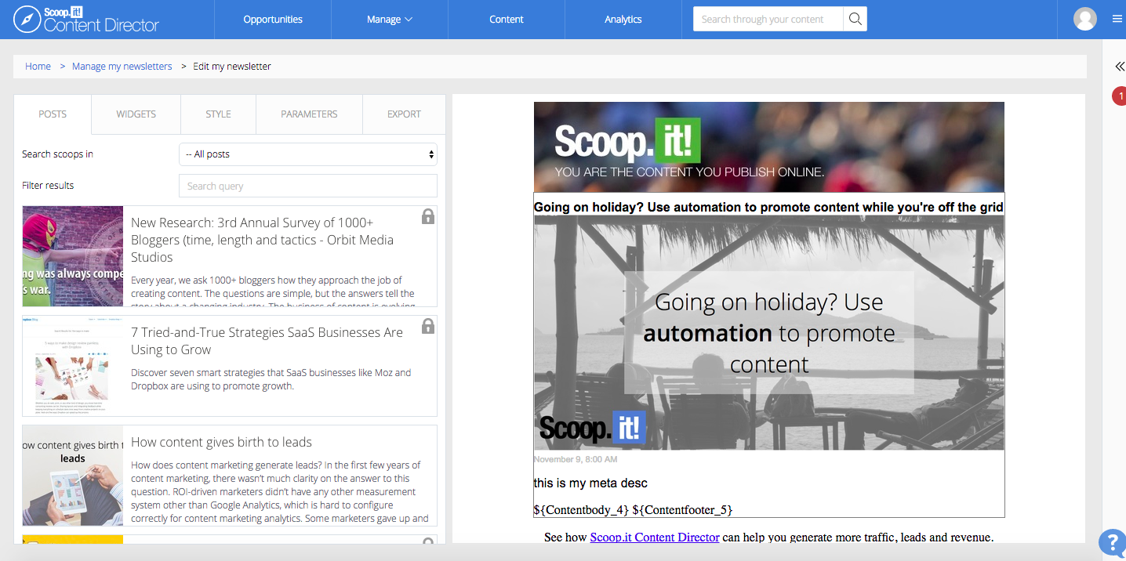Click 'Manage my newsletters' breadcrumb link
This screenshot has height=561, width=1126.
click(122, 67)
